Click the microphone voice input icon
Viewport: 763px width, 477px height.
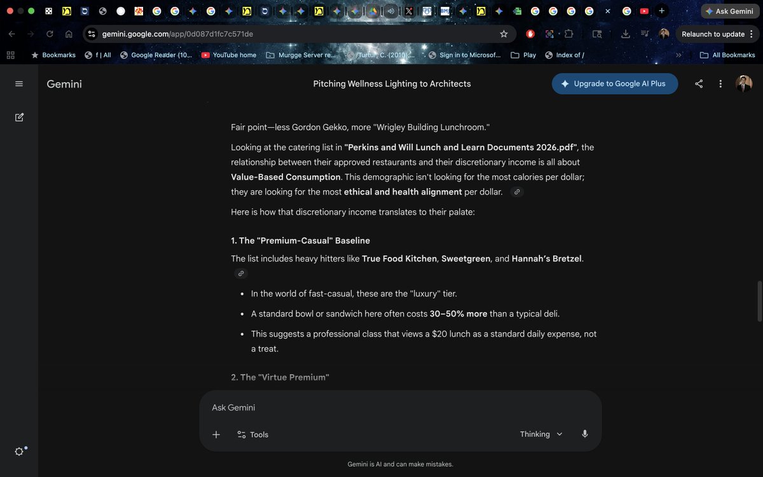pos(585,434)
